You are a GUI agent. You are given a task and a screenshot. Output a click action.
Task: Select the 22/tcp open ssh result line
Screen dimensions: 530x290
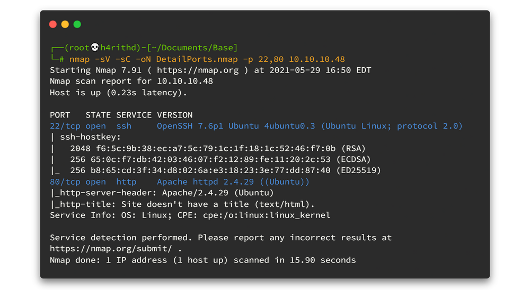[x=256, y=126]
